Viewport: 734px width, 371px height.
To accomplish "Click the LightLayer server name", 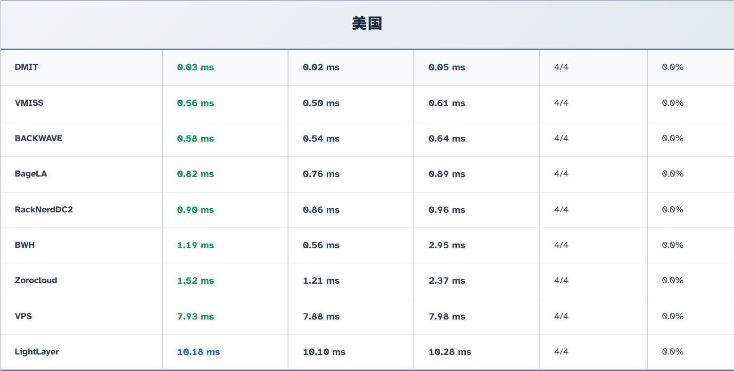I will (37, 352).
